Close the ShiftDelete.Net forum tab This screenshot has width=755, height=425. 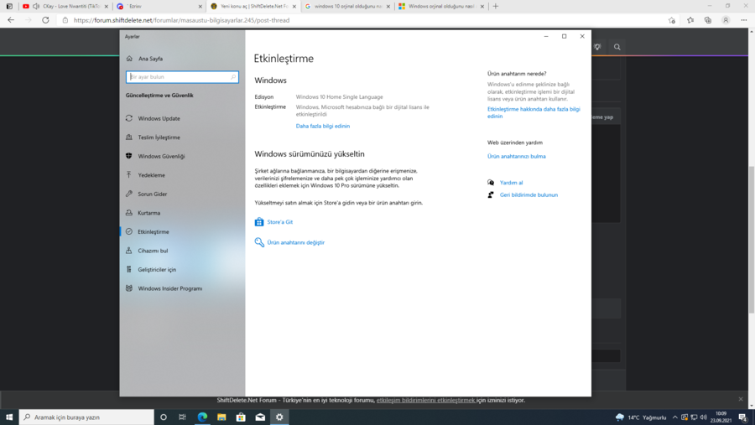(x=294, y=7)
